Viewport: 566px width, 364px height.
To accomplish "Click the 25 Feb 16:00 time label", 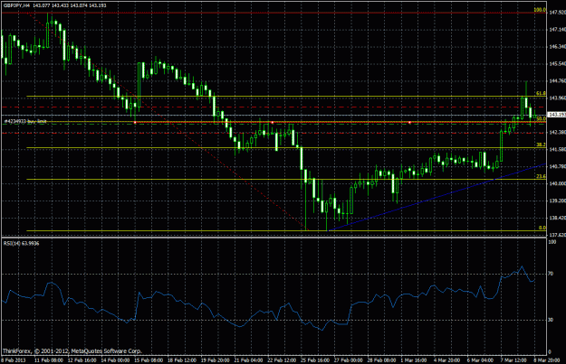I will point(315,360).
